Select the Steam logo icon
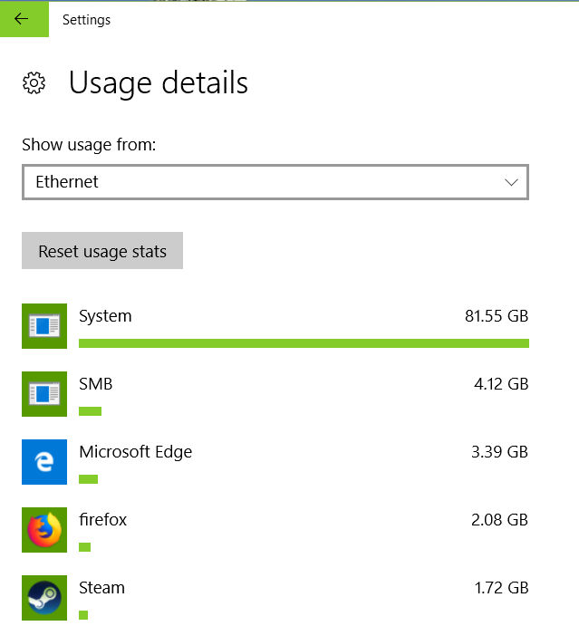The image size is (579, 626). tap(44, 598)
